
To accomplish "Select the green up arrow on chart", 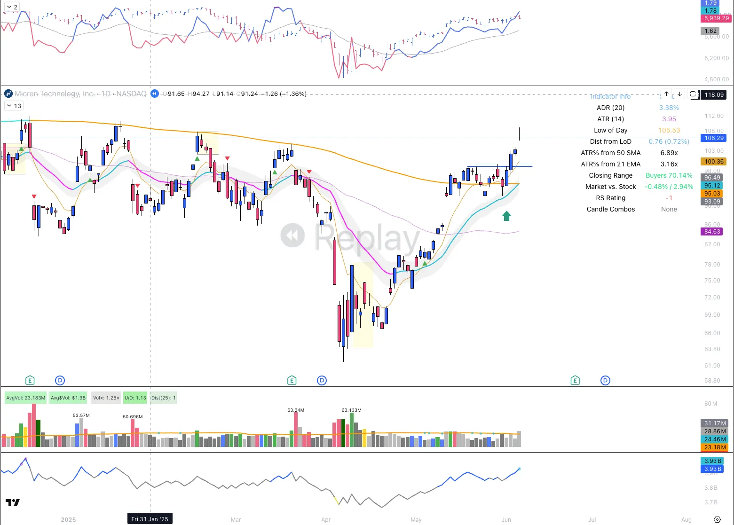I will pos(506,216).
